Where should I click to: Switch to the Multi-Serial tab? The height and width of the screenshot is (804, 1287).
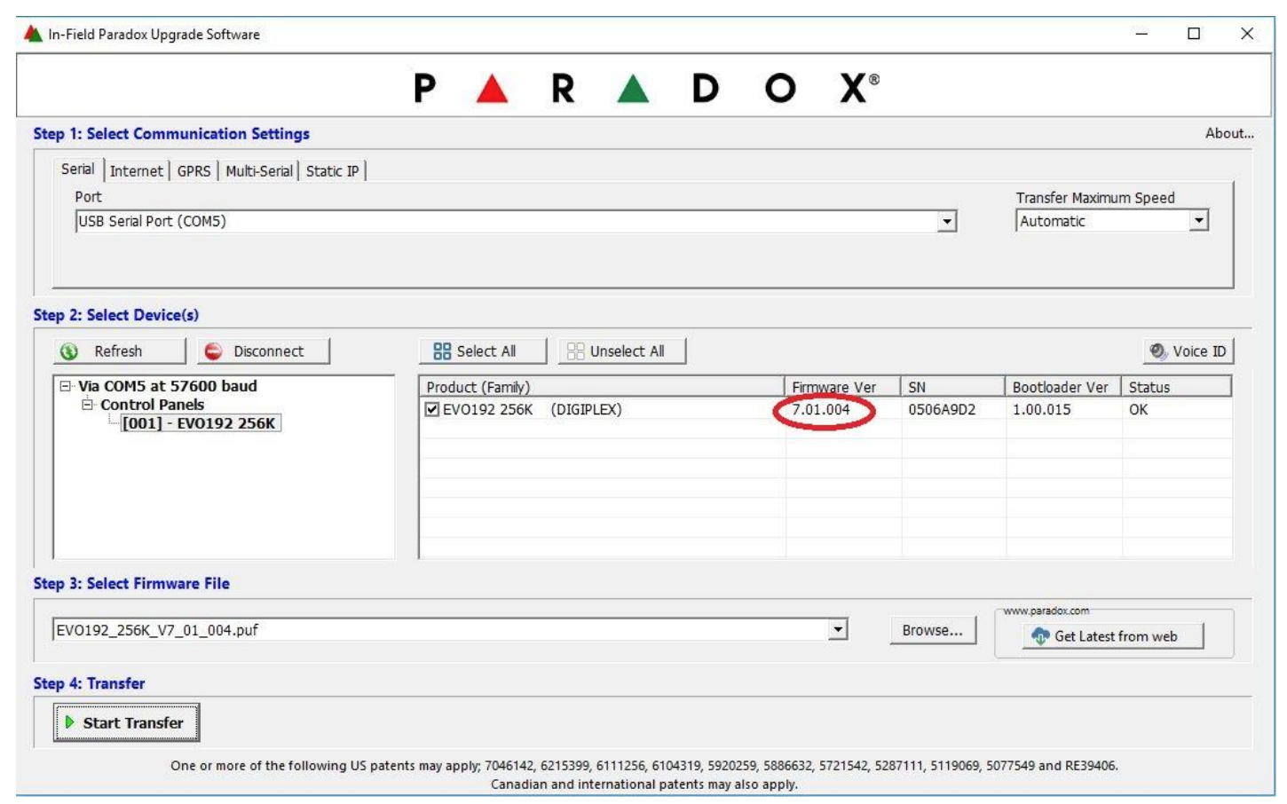258,171
